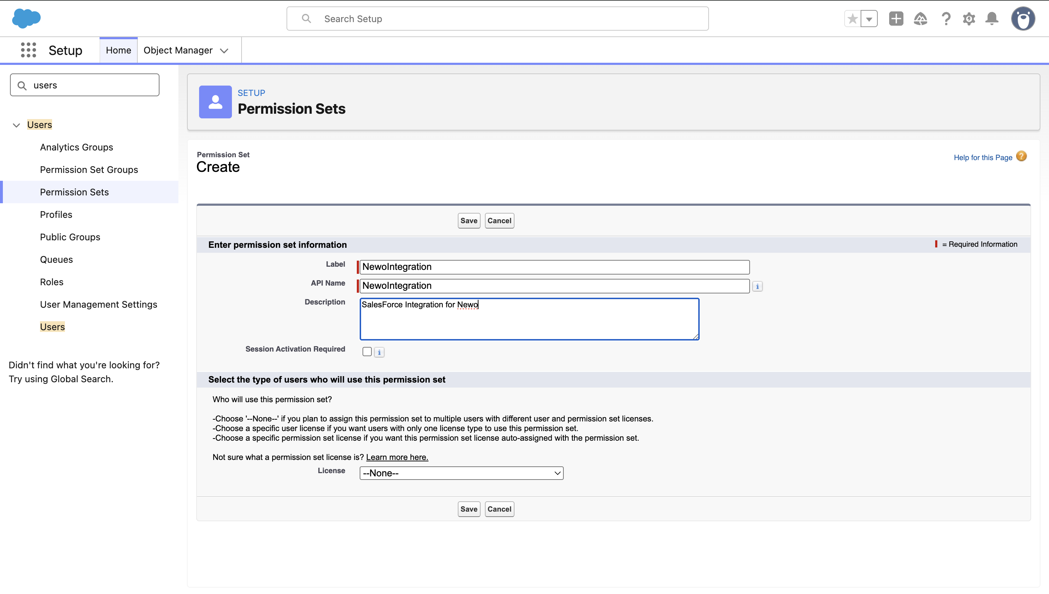
Task: Open the Favorites list dropdown arrow
Action: coord(869,19)
